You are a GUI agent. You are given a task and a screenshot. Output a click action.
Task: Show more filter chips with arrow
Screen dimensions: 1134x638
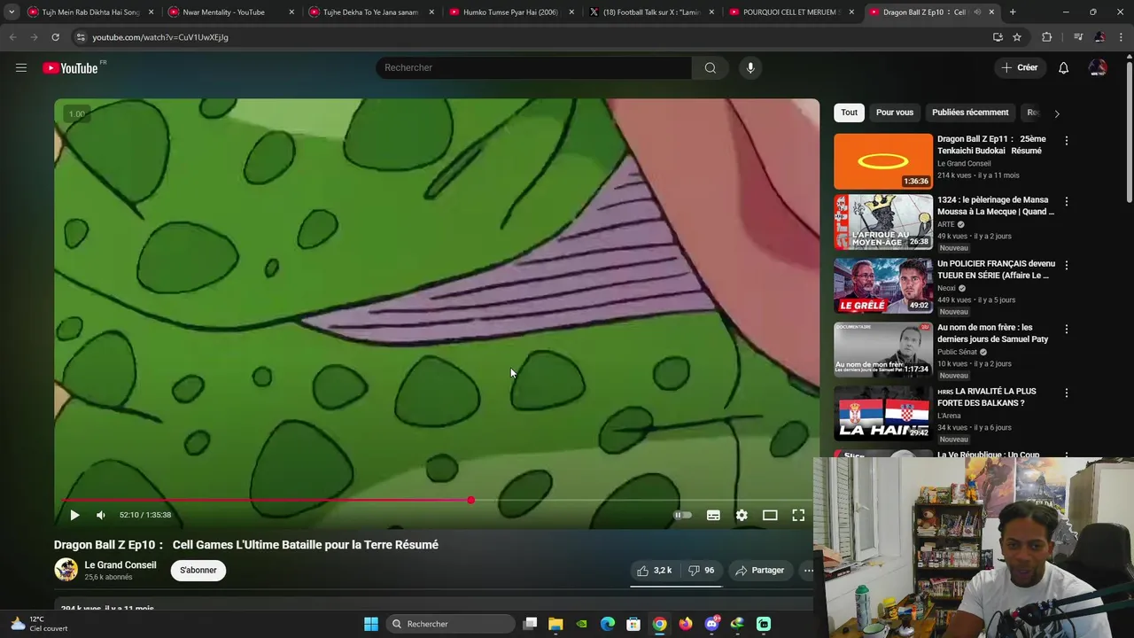point(1056,113)
